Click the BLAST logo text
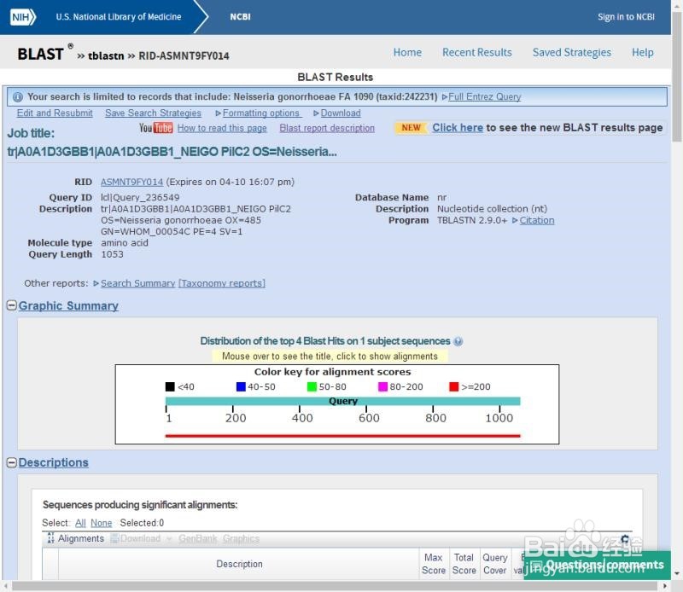Image resolution: width=683 pixels, height=592 pixels. pyautogui.click(x=40, y=54)
